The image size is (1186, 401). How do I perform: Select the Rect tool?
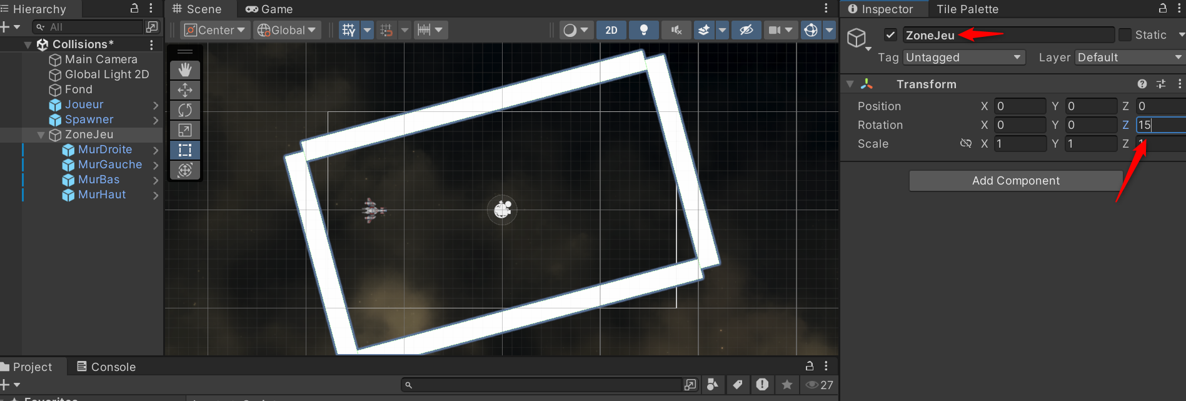tap(185, 150)
